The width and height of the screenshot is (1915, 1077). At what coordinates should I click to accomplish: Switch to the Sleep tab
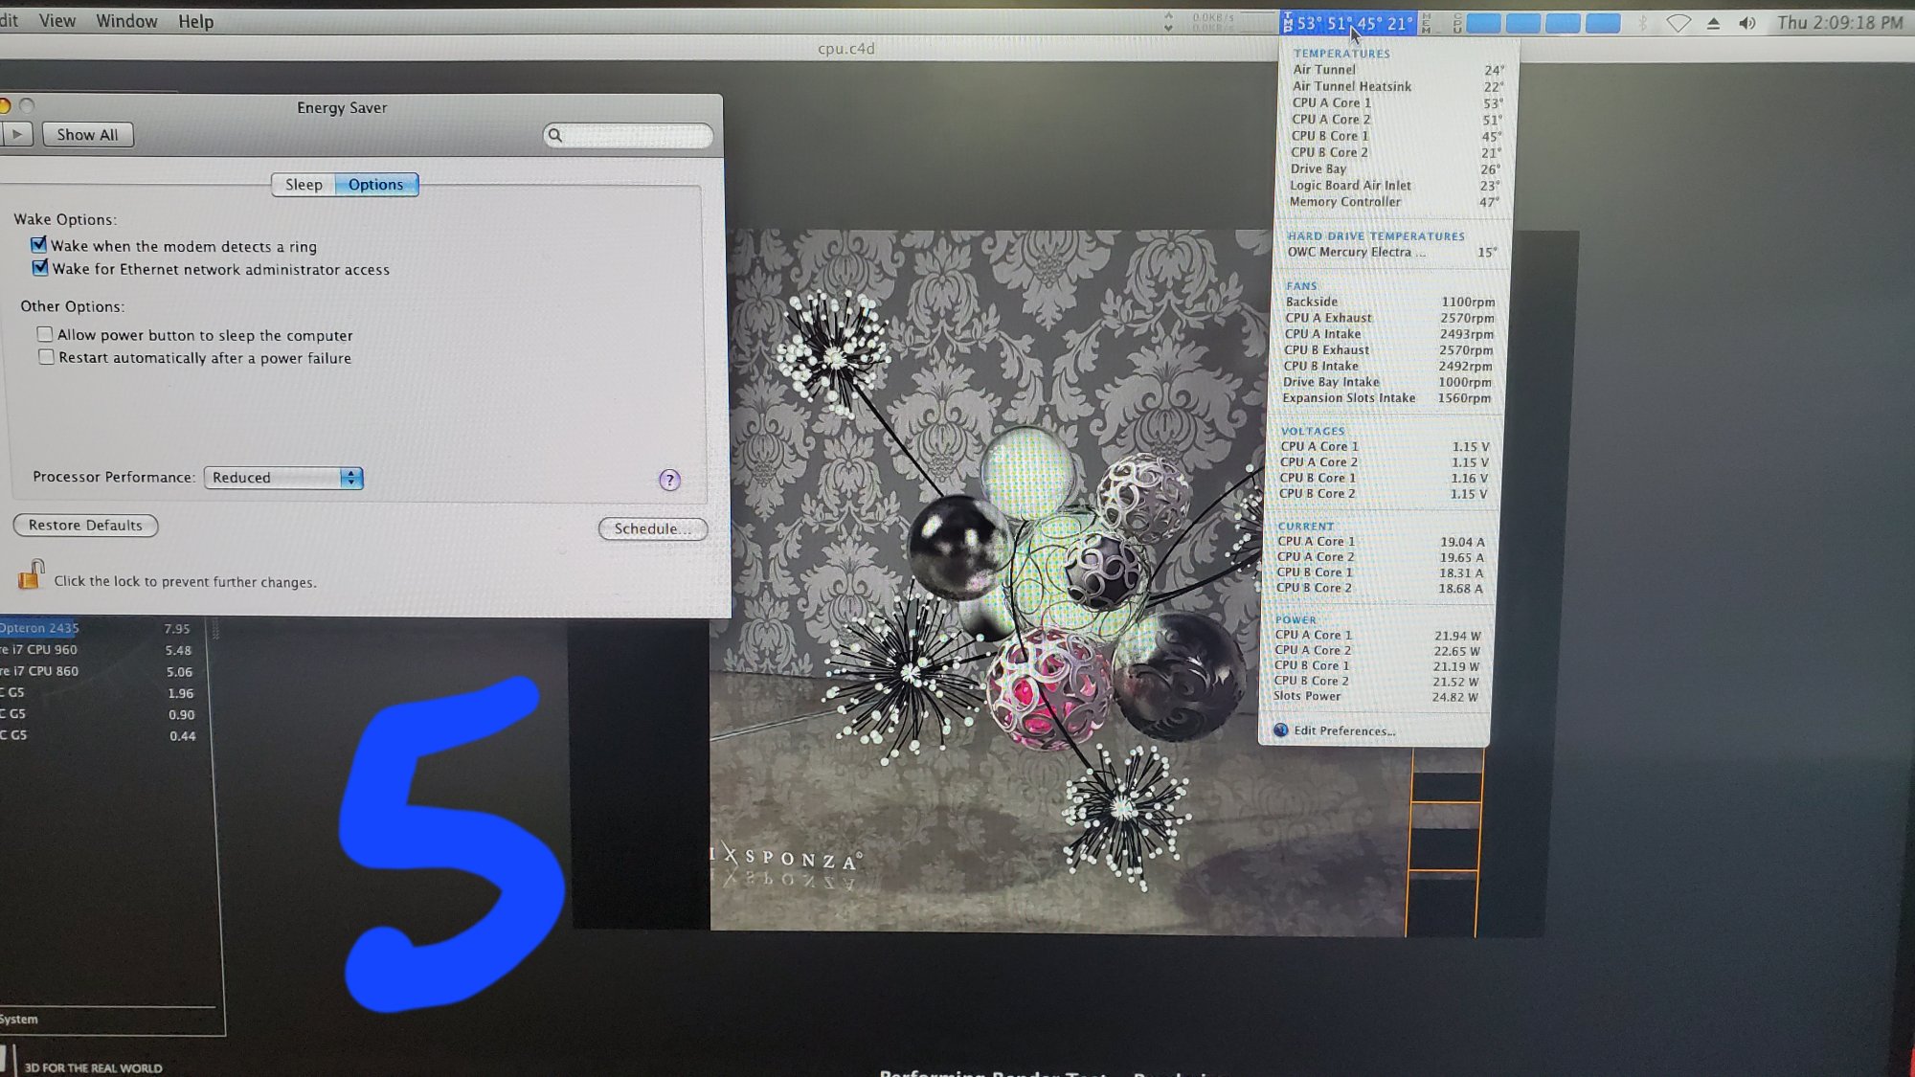click(x=304, y=185)
